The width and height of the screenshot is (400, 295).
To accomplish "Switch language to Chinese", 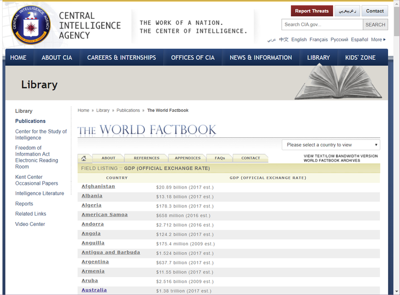I will coord(283,39).
